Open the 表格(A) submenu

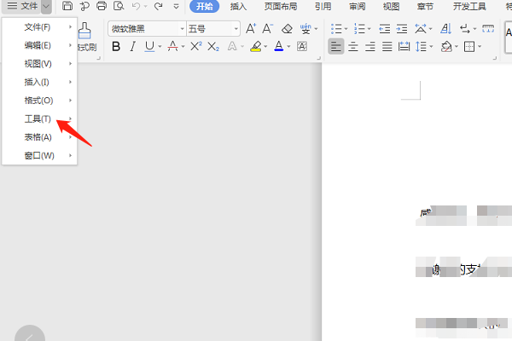[39, 137]
